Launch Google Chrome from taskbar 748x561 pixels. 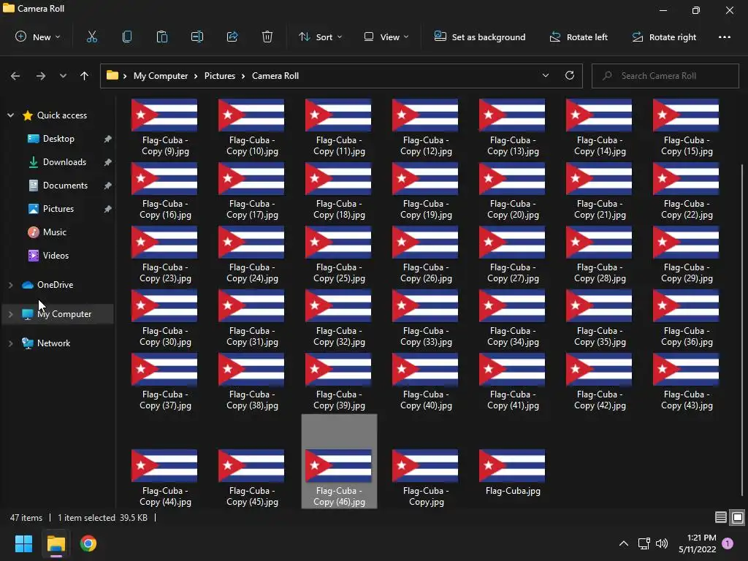88,543
